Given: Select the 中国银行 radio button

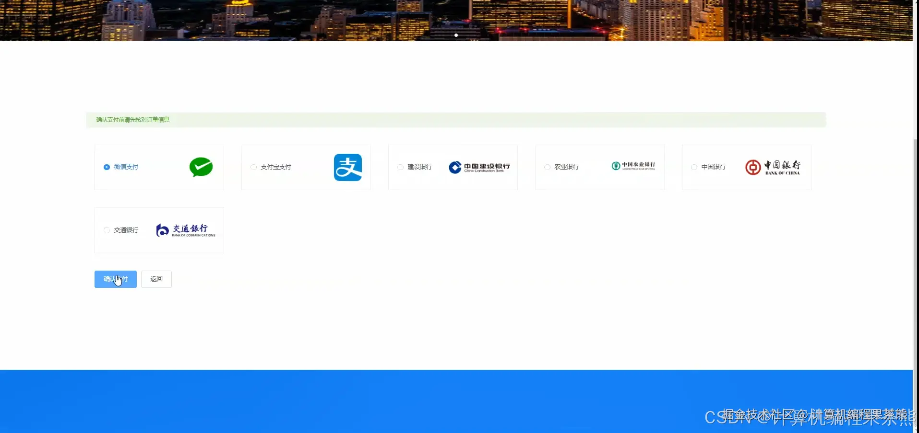Looking at the screenshot, I should pyautogui.click(x=694, y=167).
